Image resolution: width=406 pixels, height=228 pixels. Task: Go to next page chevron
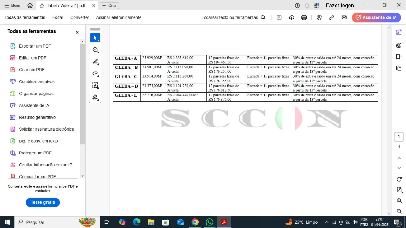399,168
